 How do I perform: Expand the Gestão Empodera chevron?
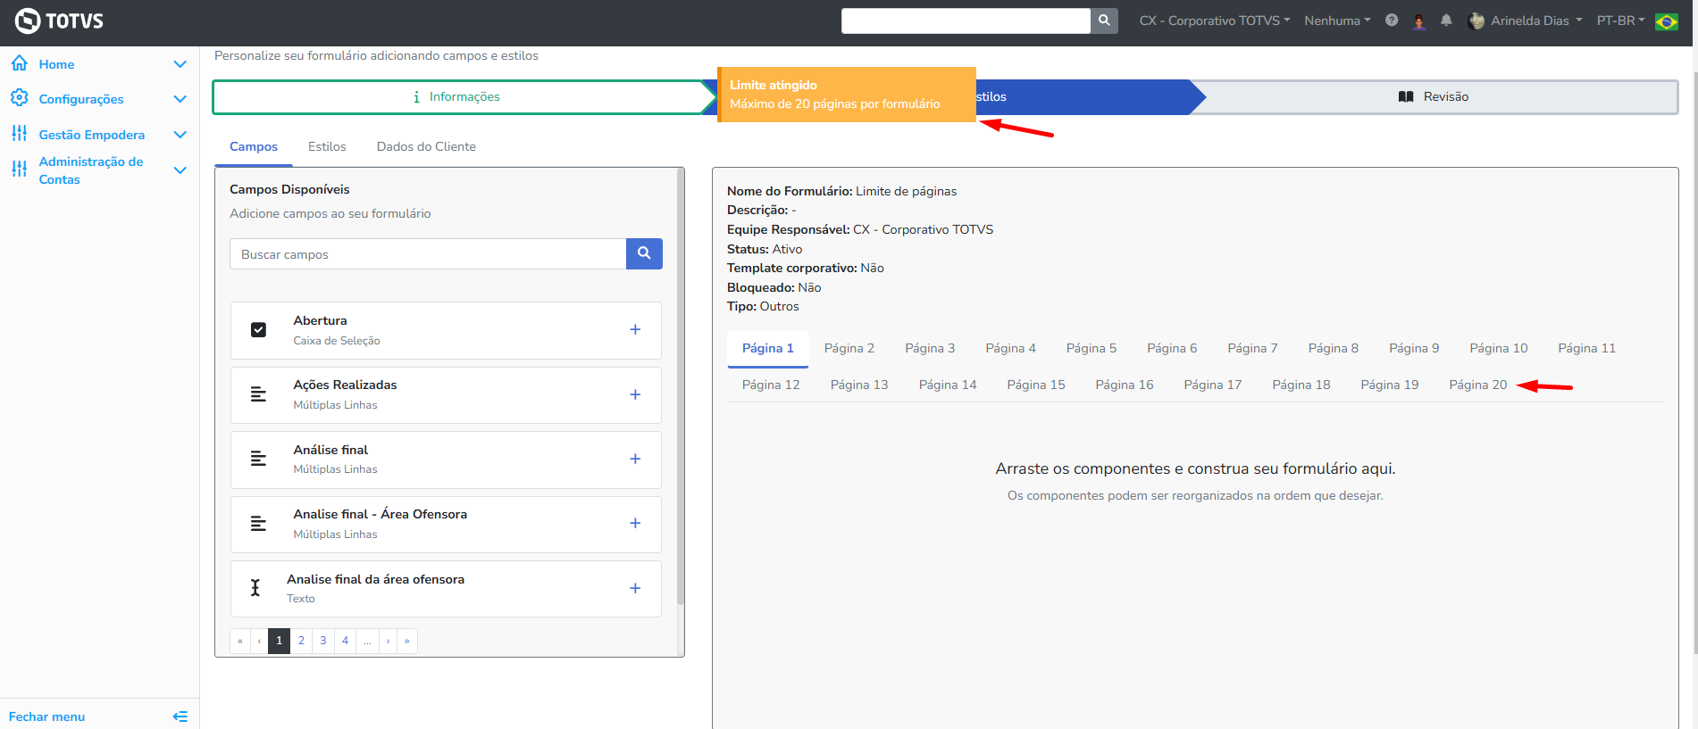pyautogui.click(x=180, y=135)
